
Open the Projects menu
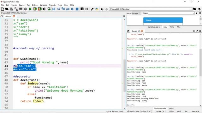click(x=52, y=5)
